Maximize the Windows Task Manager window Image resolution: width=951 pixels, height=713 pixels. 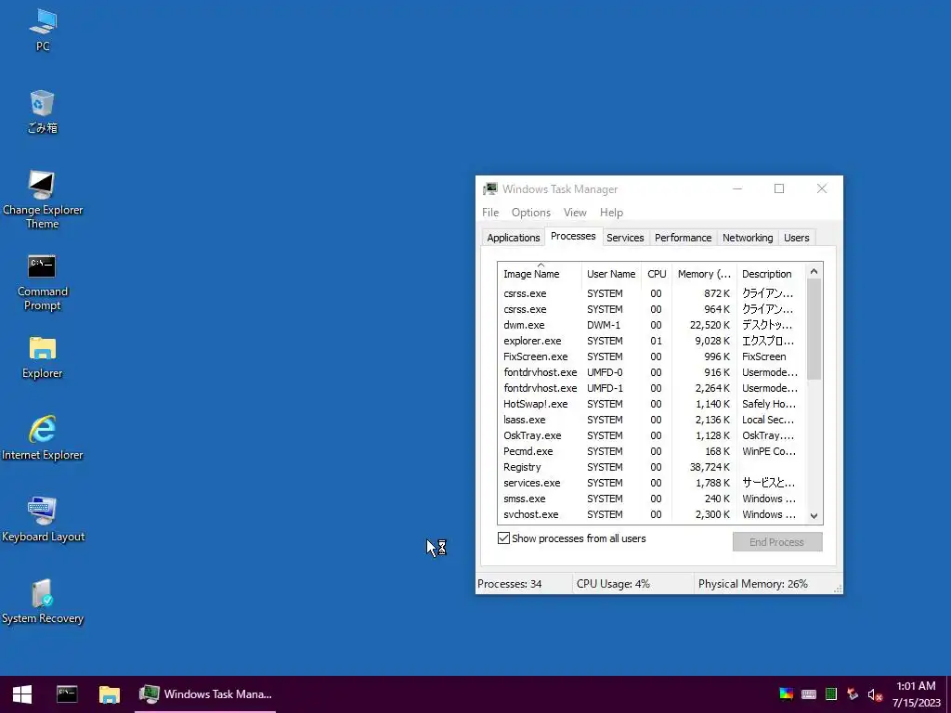click(779, 188)
